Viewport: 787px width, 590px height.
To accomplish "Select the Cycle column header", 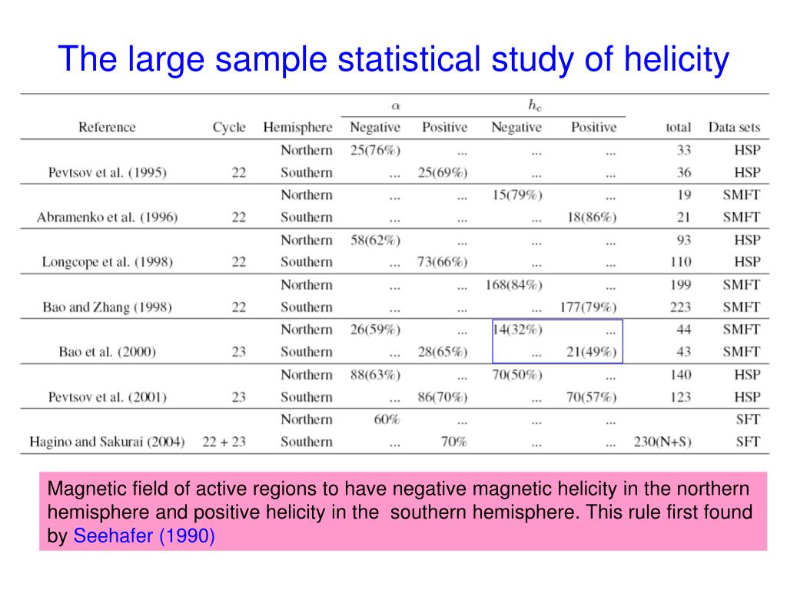I will point(229,128).
